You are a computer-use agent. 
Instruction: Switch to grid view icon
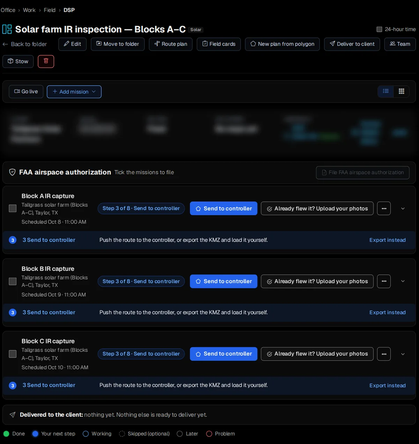(x=402, y=91)
